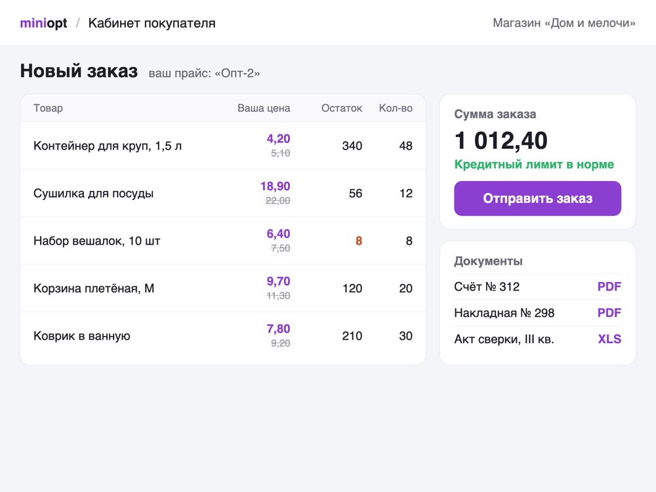Click stock value 340
This screenshot has width=656, height=492.
[352, 146]
